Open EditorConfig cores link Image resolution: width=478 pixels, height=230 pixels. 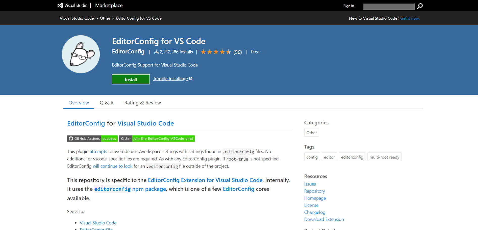[x=239, y=189]
